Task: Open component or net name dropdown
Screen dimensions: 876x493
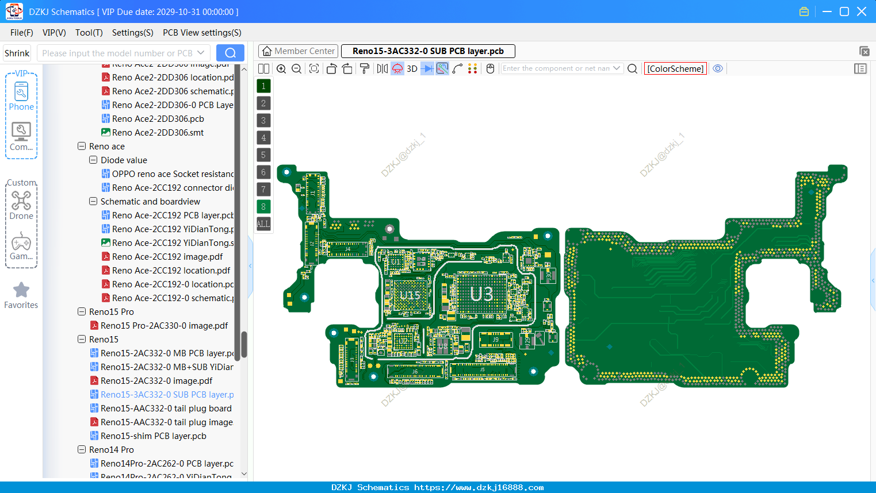Action: click(617, 68)
